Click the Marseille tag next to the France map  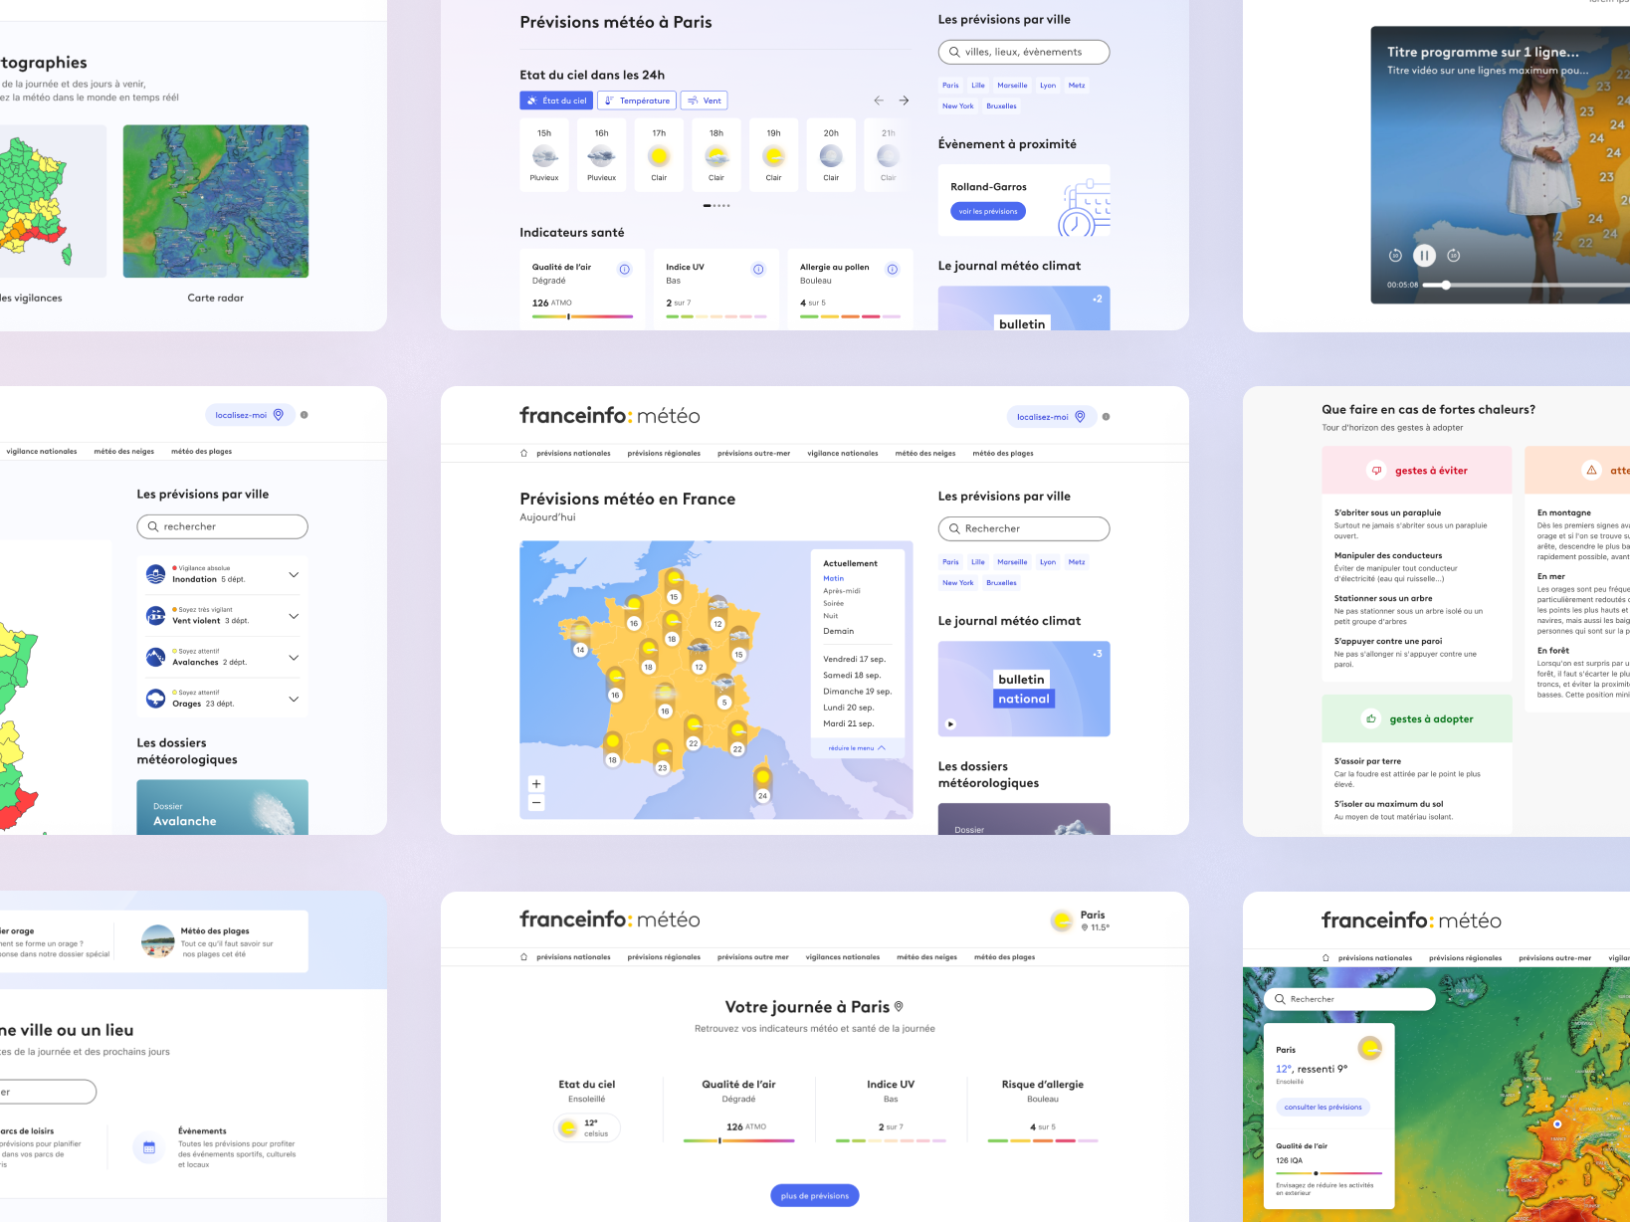click(1012, 562)
